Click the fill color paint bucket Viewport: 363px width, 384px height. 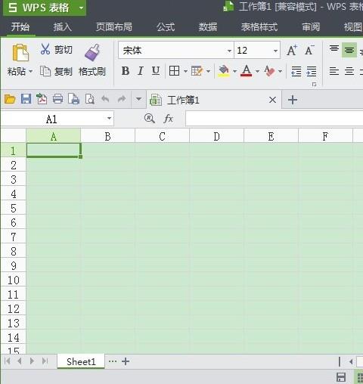(224, 71)
